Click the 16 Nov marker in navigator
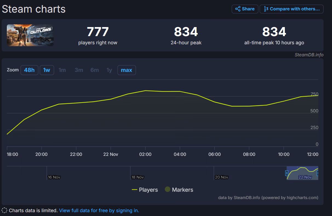The image size is (332, 216). tap(54, 177)
